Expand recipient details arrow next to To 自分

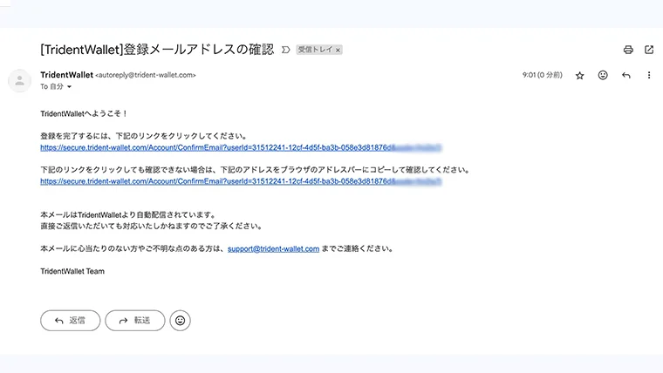point(70,87)
